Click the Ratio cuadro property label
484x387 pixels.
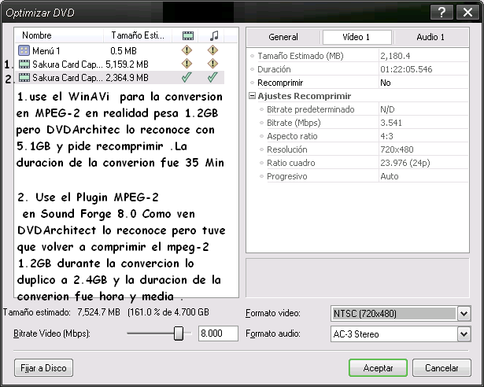291,163
